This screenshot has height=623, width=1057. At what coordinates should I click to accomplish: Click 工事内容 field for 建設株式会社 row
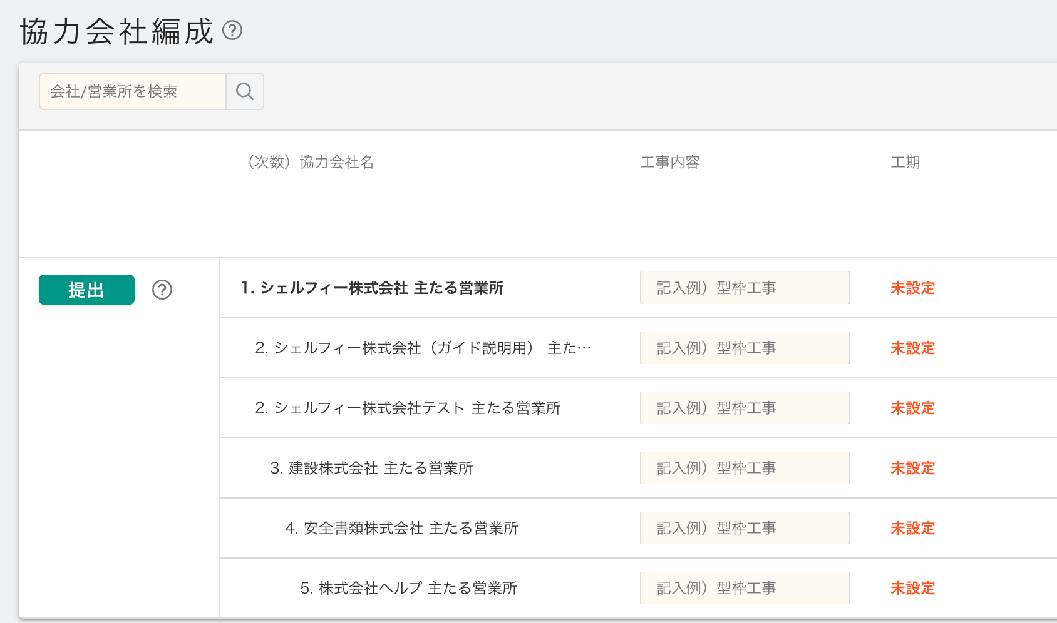(745, 468)
